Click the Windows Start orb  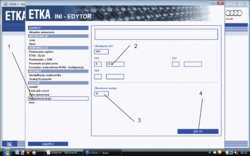tap(7, 152)
